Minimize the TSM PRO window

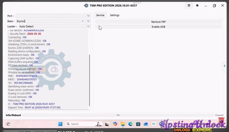coord(206,6)
